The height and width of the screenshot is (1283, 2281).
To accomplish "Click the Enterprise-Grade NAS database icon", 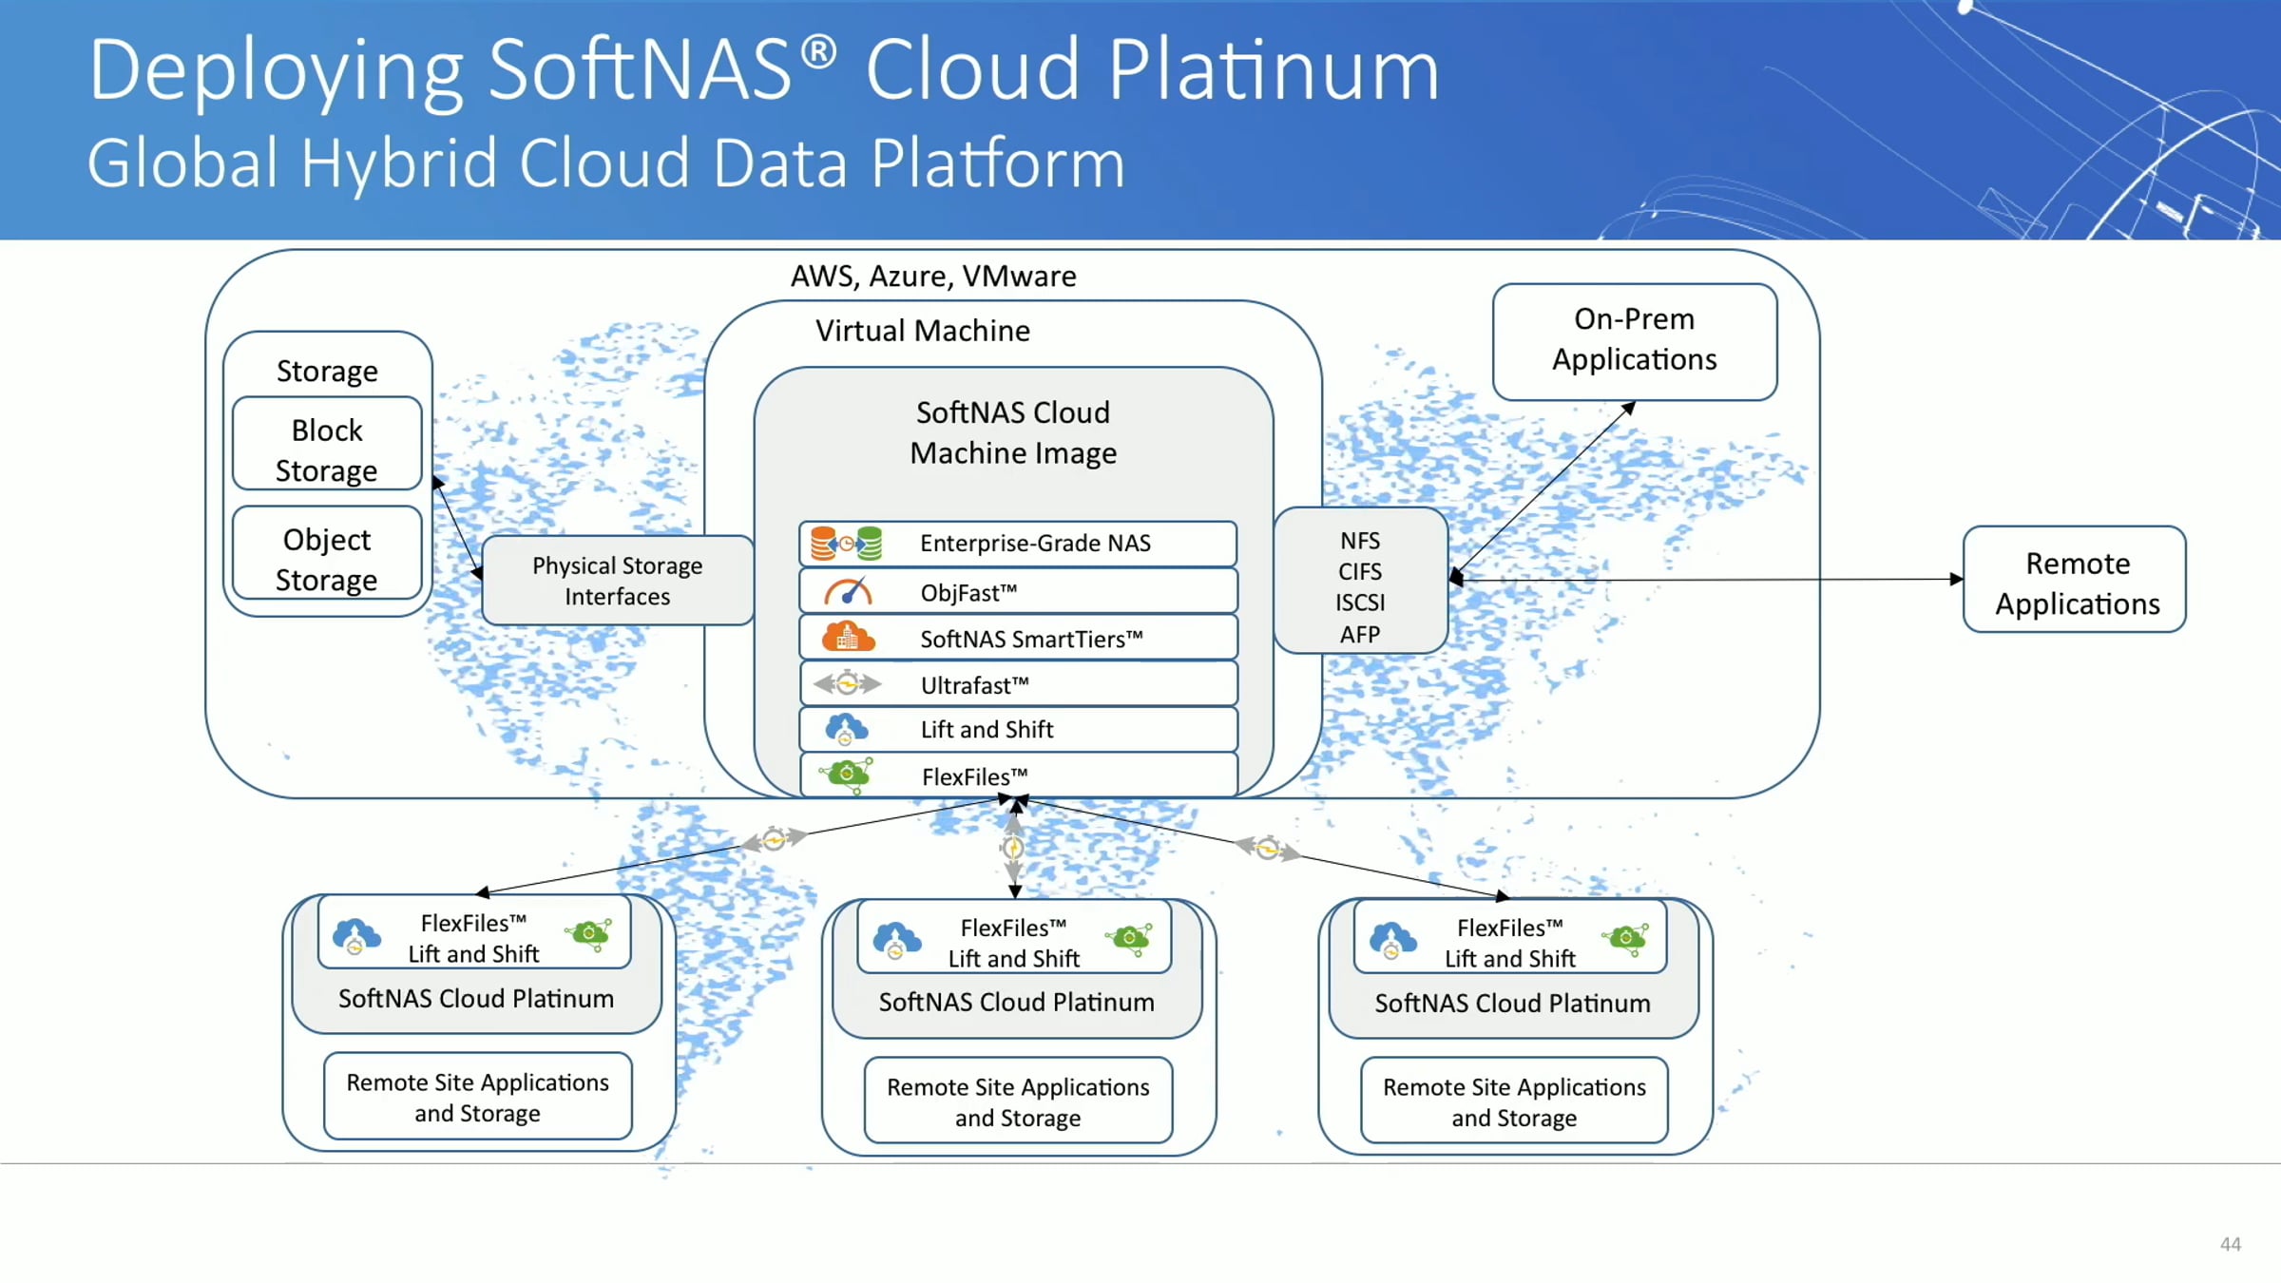I will (846, 544).
